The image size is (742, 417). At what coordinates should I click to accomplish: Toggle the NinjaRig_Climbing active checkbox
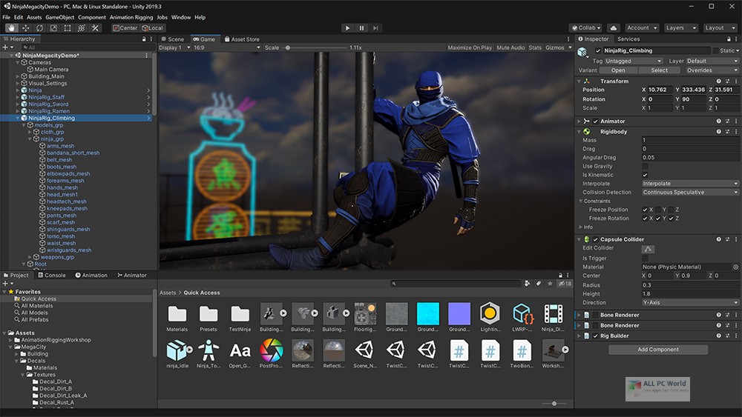[x=598, y=50]
